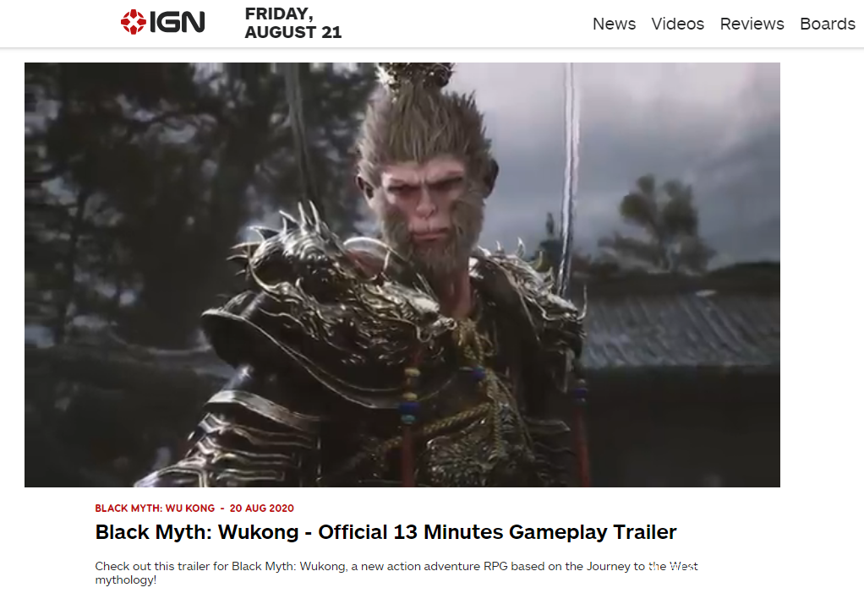Click the red IGN crosshair logo icon
This screenshot has height=593, width=864.
[x=134, y=22]
